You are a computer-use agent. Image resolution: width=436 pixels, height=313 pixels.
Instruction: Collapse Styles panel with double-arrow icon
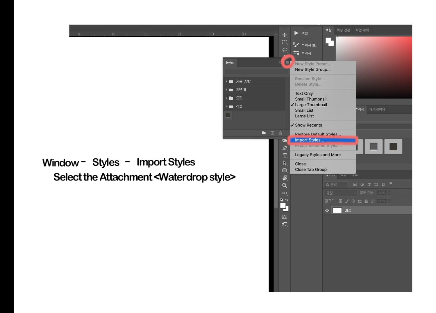280,62
